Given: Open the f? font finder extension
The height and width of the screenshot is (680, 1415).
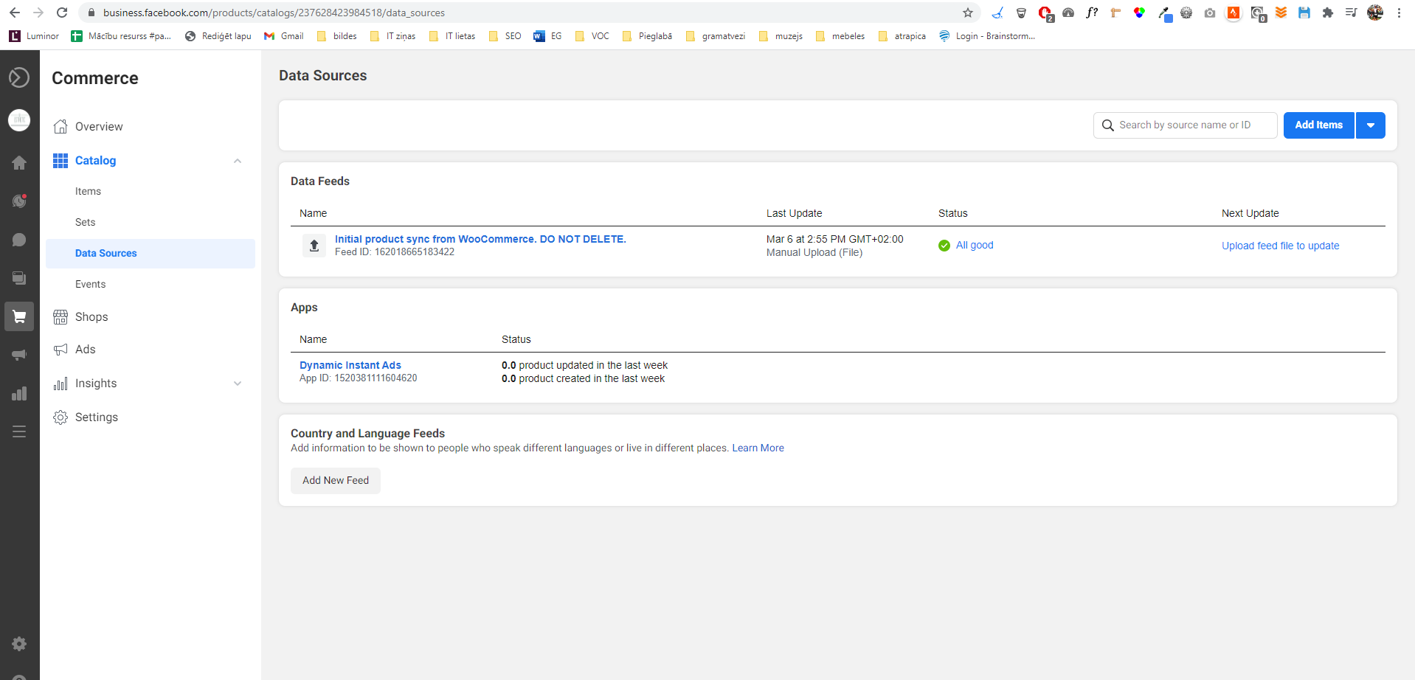Looking at the screenshot, I should coord(1092,13).
